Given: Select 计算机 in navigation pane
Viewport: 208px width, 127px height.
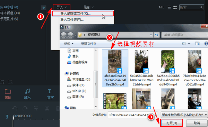Looking at the screenshot, I should point(72,73).
